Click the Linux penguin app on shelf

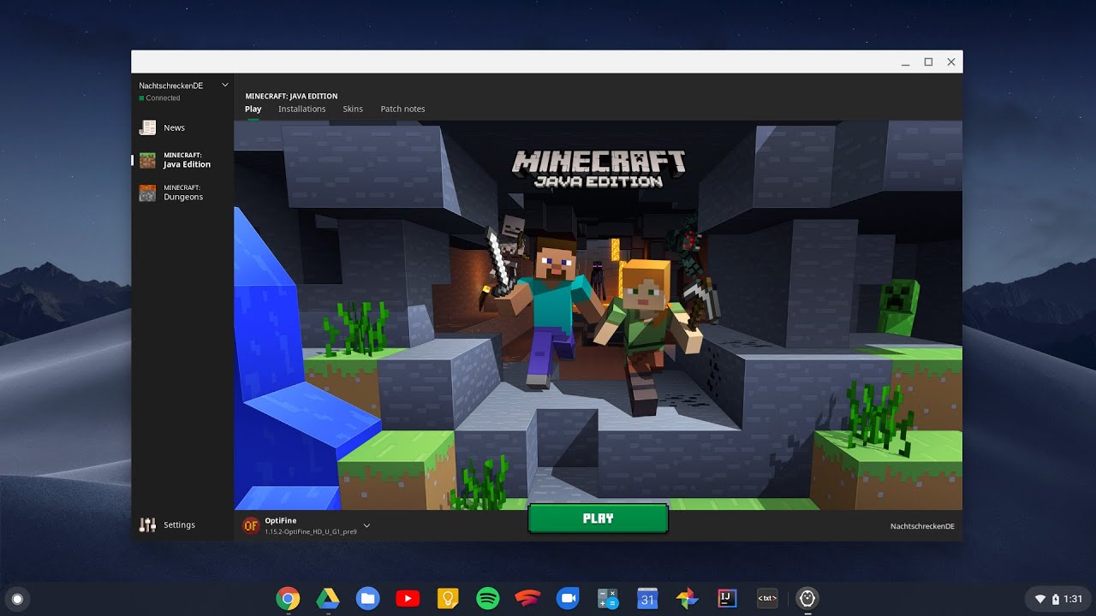click(807, 599)
